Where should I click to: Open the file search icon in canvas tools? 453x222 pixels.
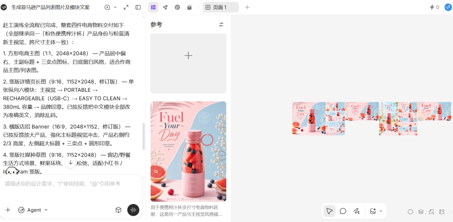[431, 212]
